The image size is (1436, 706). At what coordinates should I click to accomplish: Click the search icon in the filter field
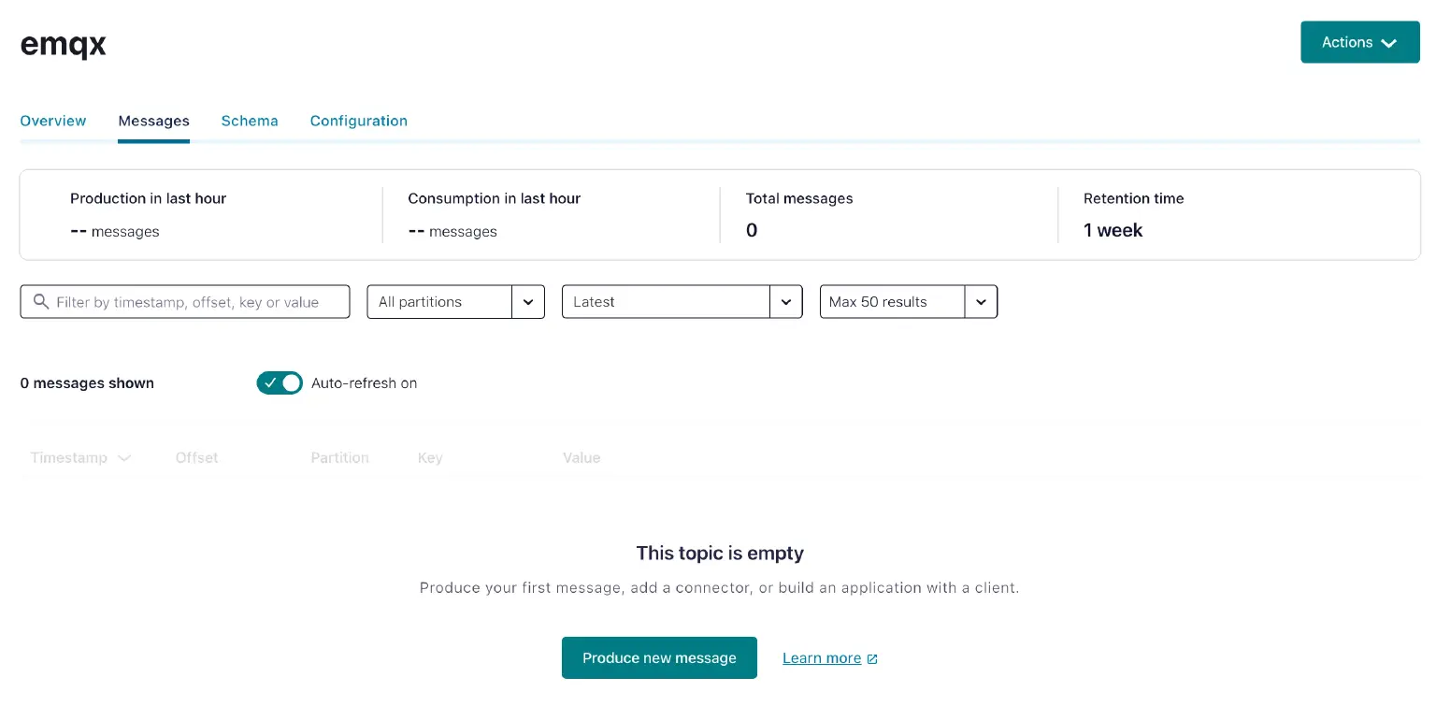point(41,301)
